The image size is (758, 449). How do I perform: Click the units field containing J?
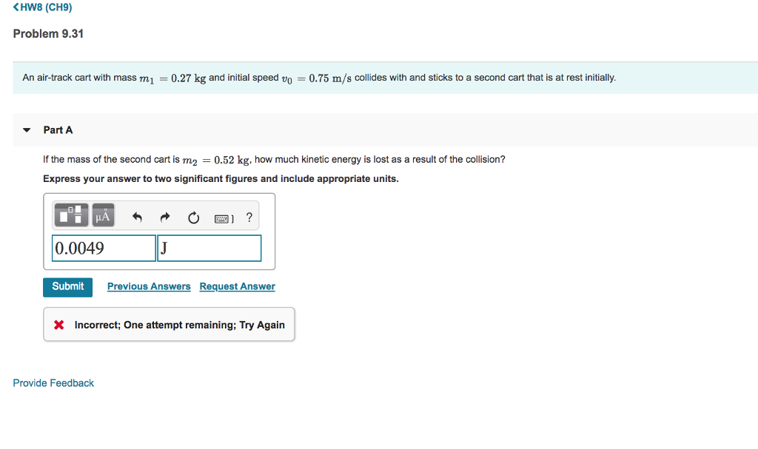coord(209,248)
